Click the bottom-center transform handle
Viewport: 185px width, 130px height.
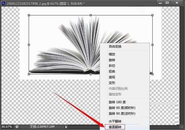(x=91, y=74)
